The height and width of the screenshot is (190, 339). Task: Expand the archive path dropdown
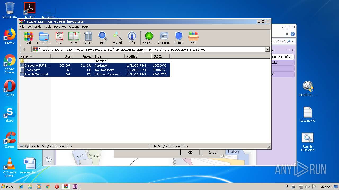(x=267, y=49)
